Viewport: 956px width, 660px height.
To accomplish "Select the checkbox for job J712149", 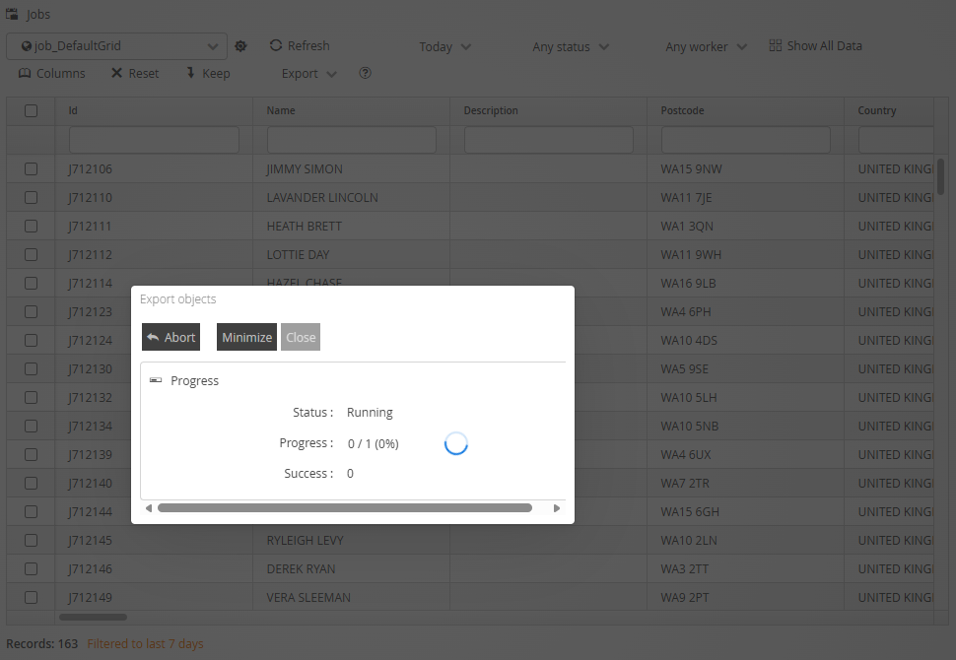I will tap(31, 597).
